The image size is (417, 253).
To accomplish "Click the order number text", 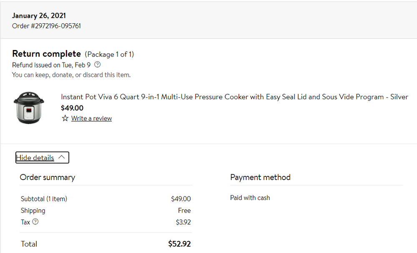I will (46, 26).
